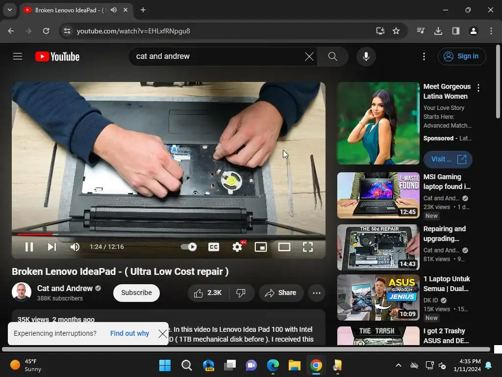Open File Explorer from taskbar
Screen dimensions: 502x377
[x=294, y=365]
